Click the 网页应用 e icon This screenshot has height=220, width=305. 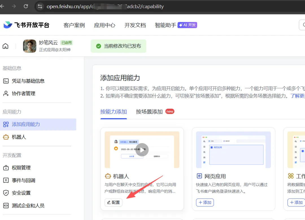click(199, 176)
